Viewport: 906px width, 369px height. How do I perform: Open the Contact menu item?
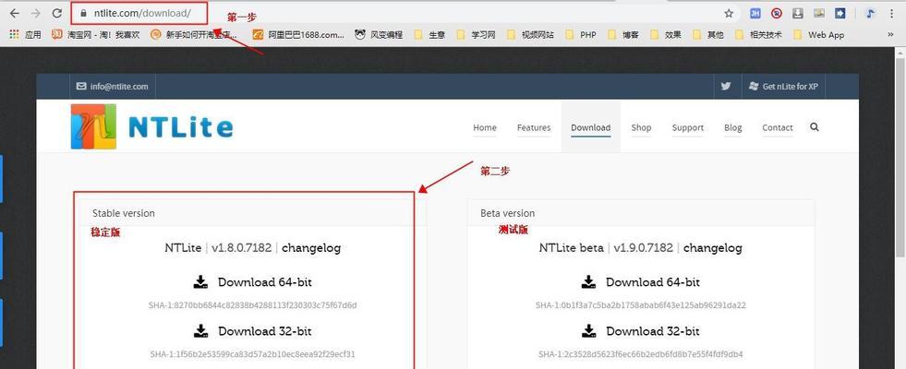[777, 127]
